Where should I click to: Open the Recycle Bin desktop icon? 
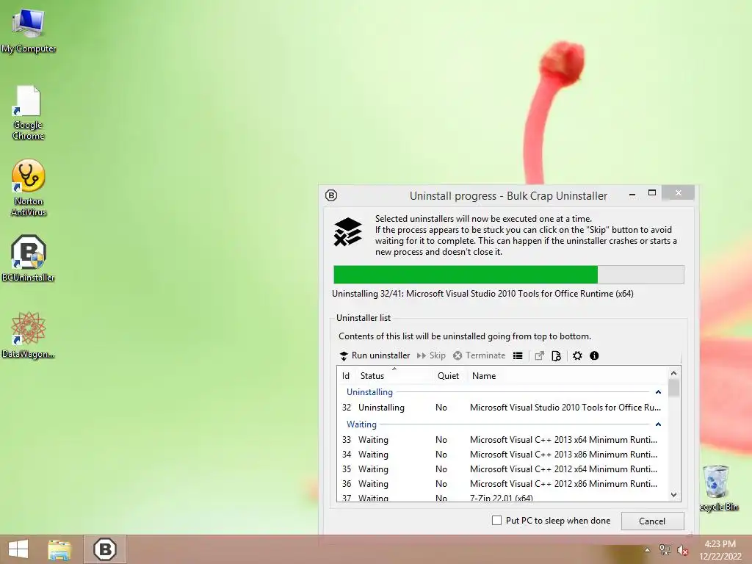pos(717,488)
